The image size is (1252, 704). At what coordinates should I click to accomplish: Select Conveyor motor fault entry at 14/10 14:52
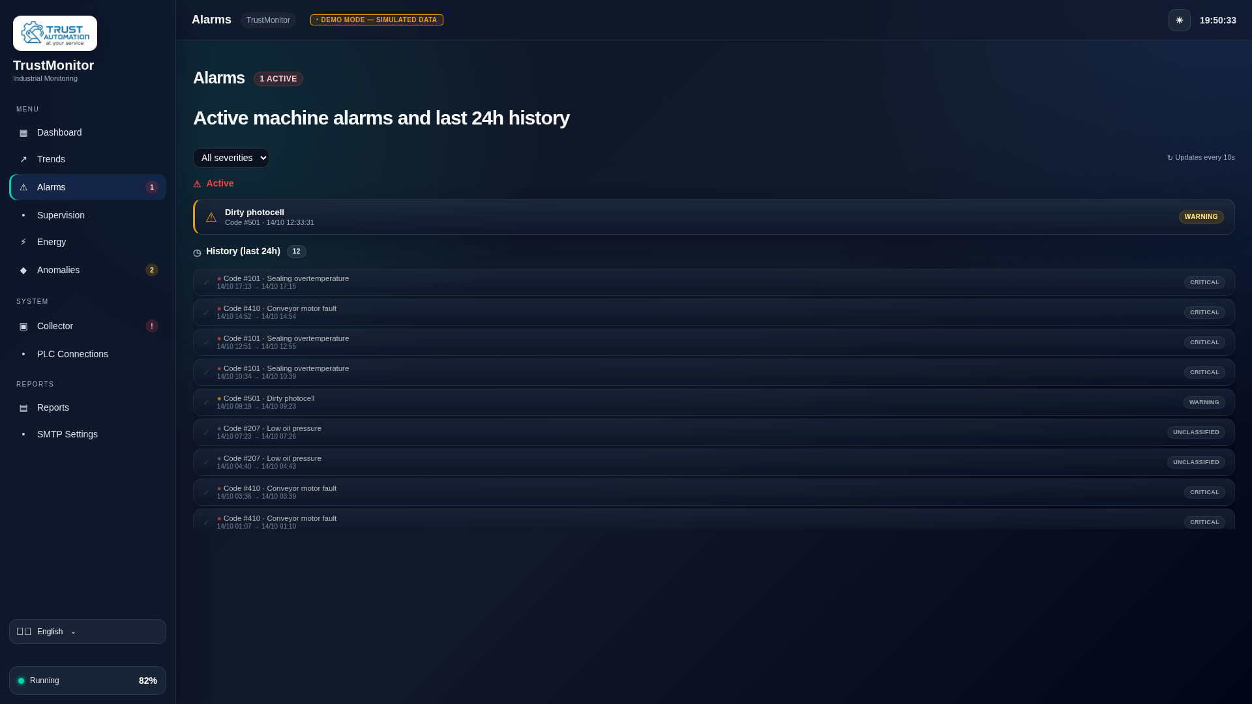coord(713,312)
